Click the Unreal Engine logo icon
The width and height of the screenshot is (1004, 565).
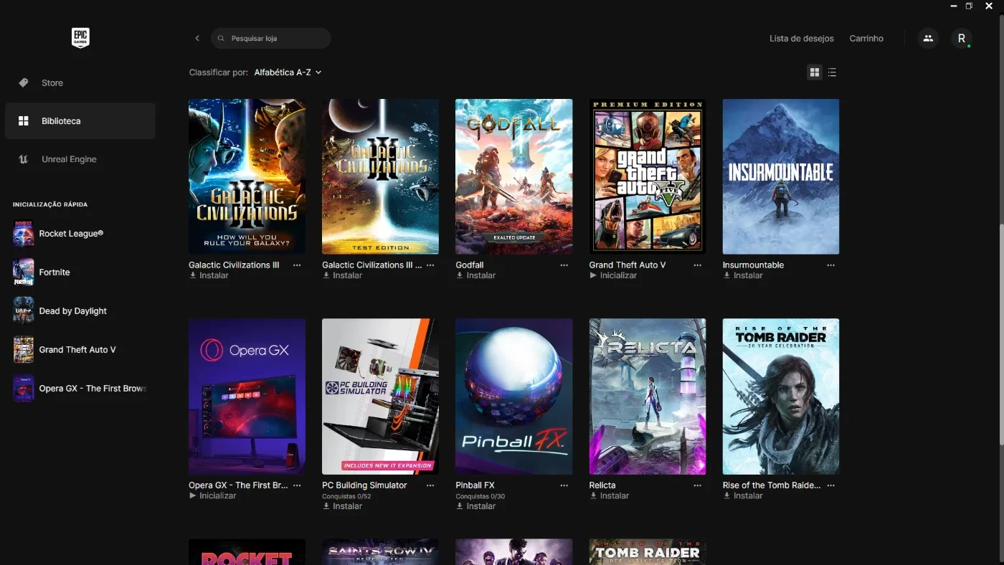[24, 159]
